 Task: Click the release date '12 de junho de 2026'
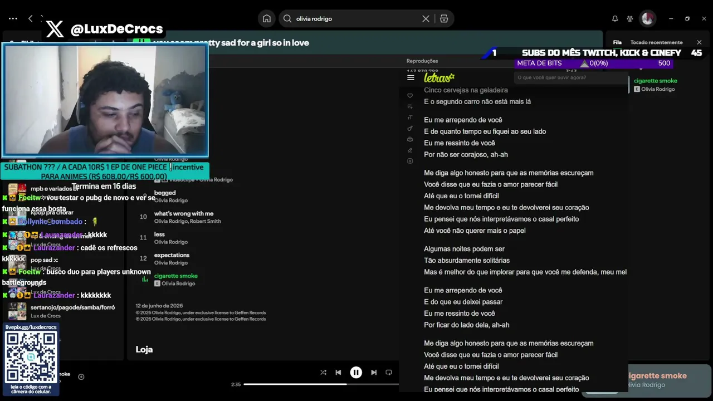click(159, 306)
